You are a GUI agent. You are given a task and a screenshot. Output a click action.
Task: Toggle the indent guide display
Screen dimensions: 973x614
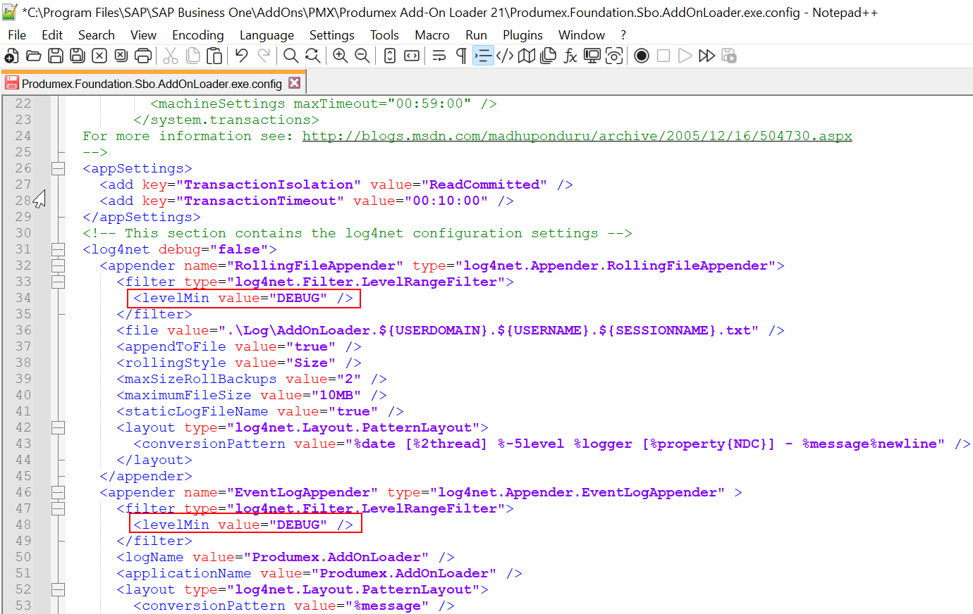coord(483,56)
